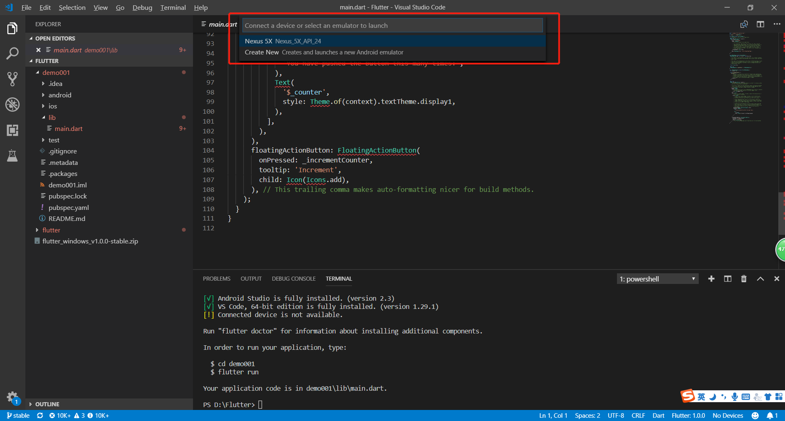Kill terminal with trash icon
785x421 pixels.
pyautogui.click(x=744, y=279)
